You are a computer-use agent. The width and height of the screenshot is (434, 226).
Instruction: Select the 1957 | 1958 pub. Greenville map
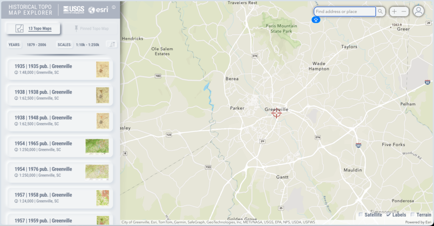[51, 198]
